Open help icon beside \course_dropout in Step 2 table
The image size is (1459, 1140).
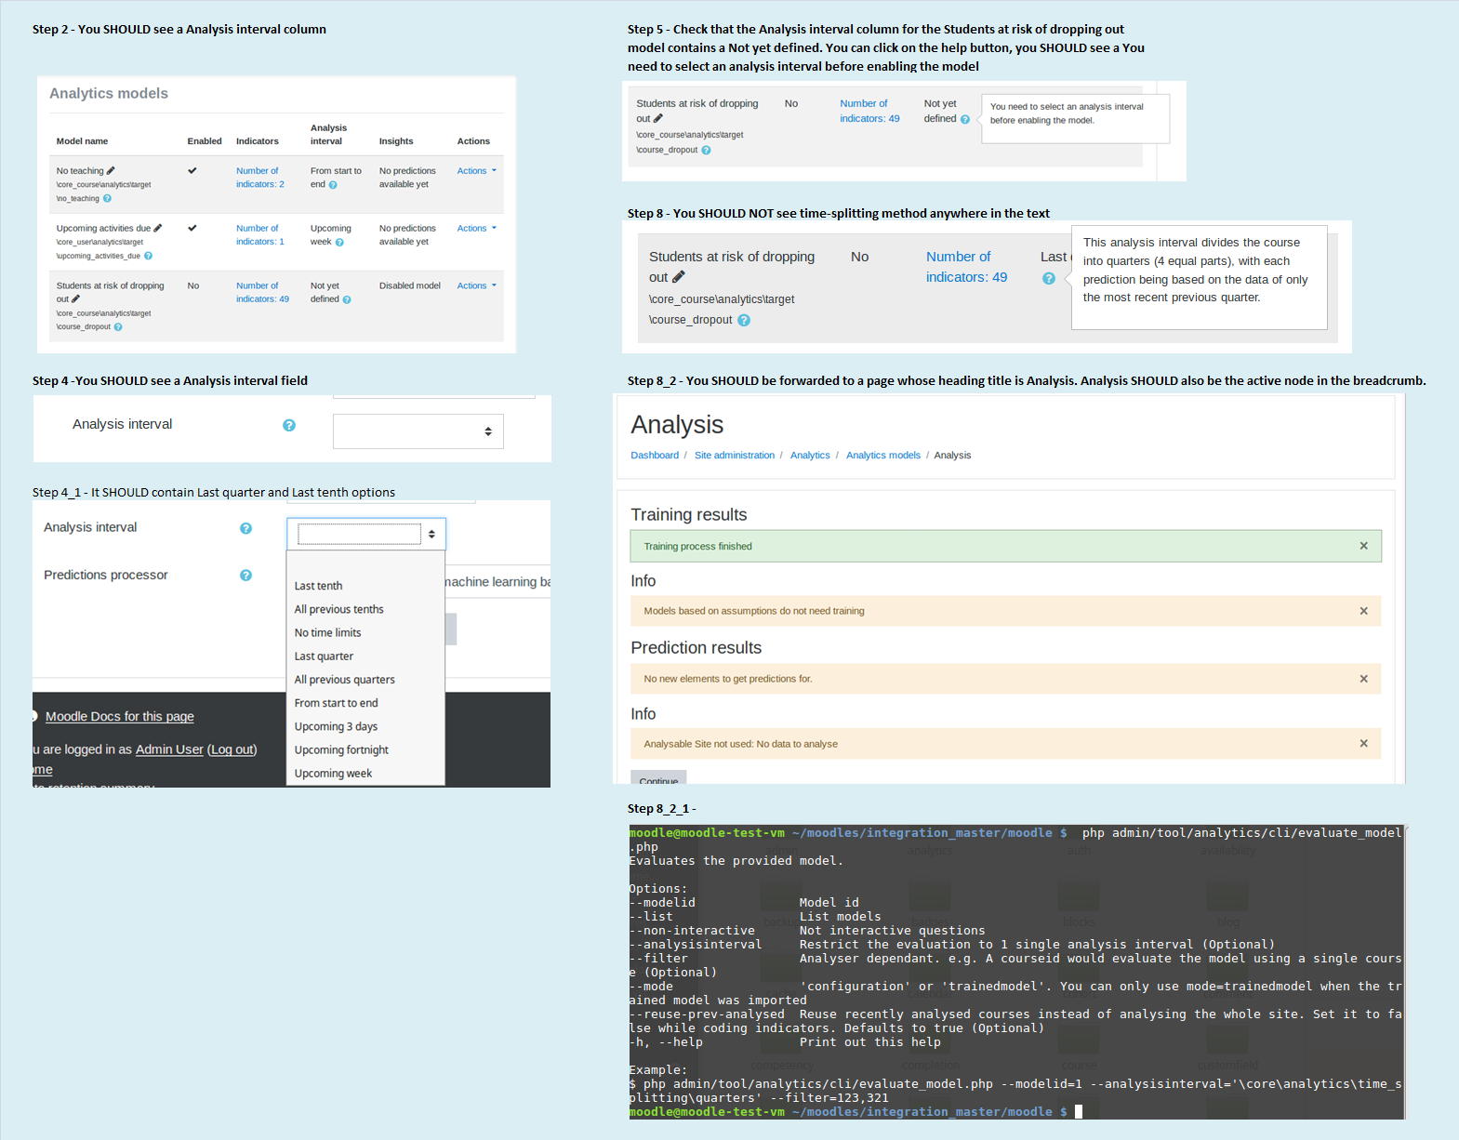(x=118, y=326)
